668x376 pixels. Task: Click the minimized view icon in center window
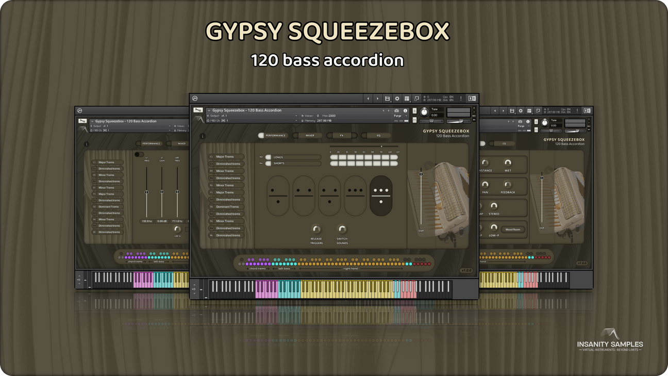pos(416,99)
